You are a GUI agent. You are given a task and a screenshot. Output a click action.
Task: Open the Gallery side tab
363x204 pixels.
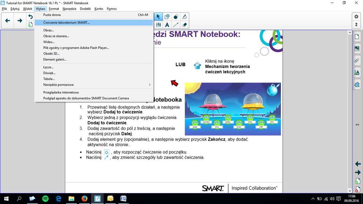tap(357, 49)
